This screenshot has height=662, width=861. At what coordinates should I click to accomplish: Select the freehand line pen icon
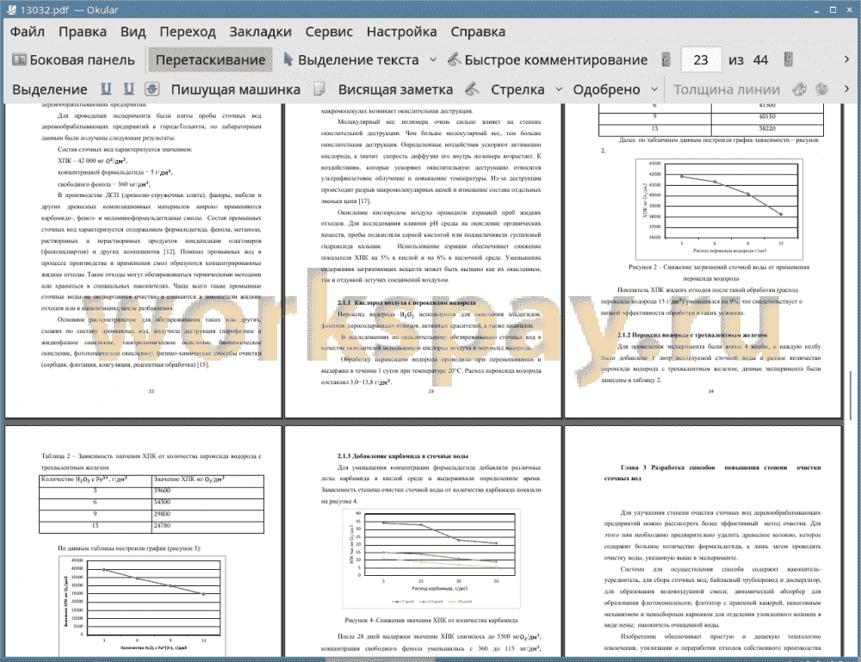point(472,89)
